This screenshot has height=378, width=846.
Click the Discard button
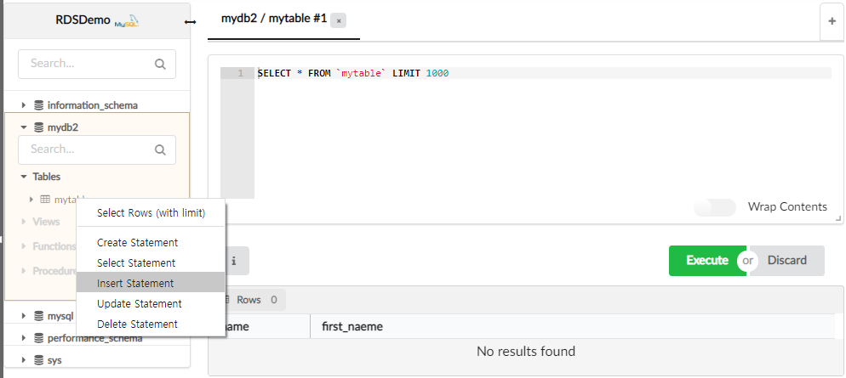(787, 261)
